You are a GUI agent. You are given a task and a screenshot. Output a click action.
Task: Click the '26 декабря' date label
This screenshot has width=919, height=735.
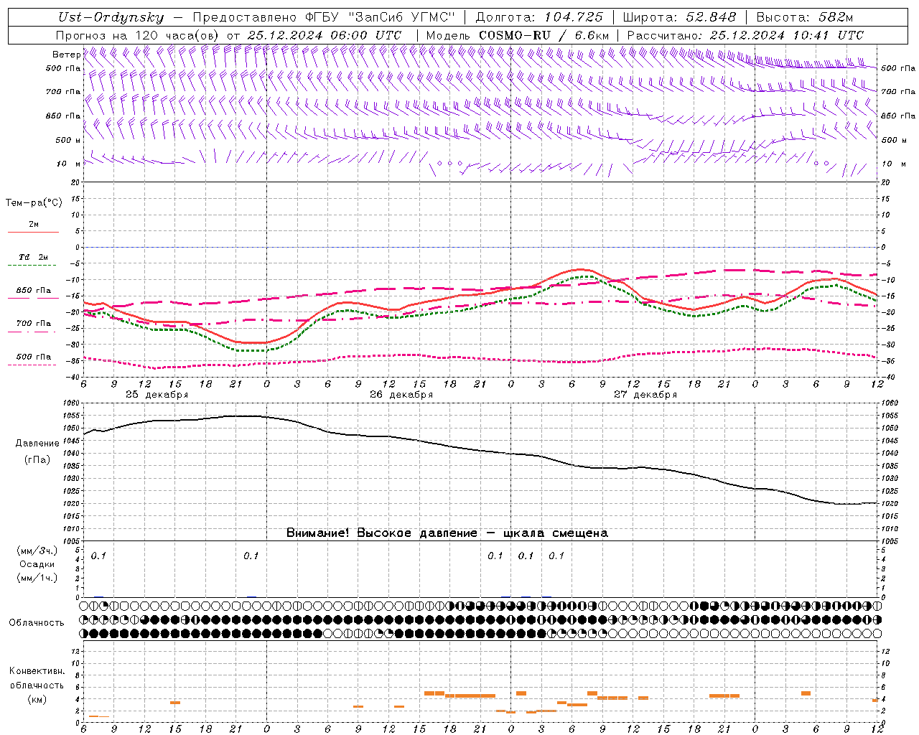(401, 395)
